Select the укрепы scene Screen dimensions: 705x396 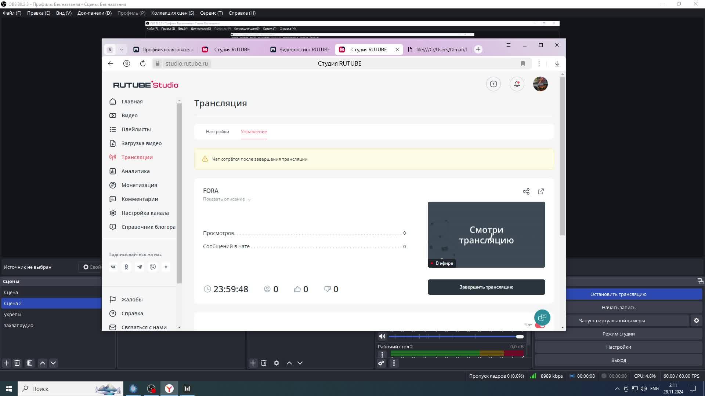coord(13,314)
